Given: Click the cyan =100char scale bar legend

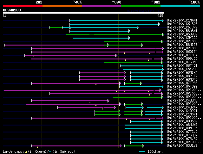Looking at the screenshot, I should click(x=142, y=152).
